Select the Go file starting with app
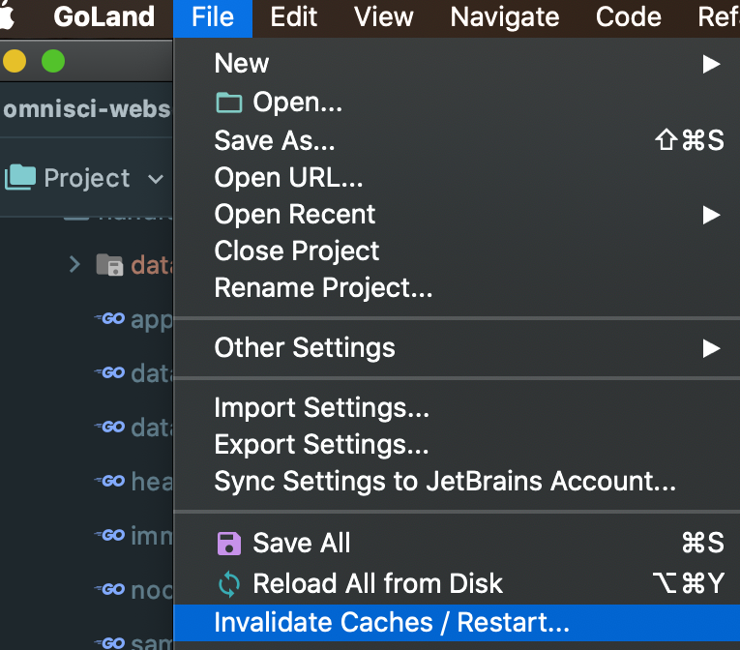Screen dimensions: 740x650 point(133,319)
